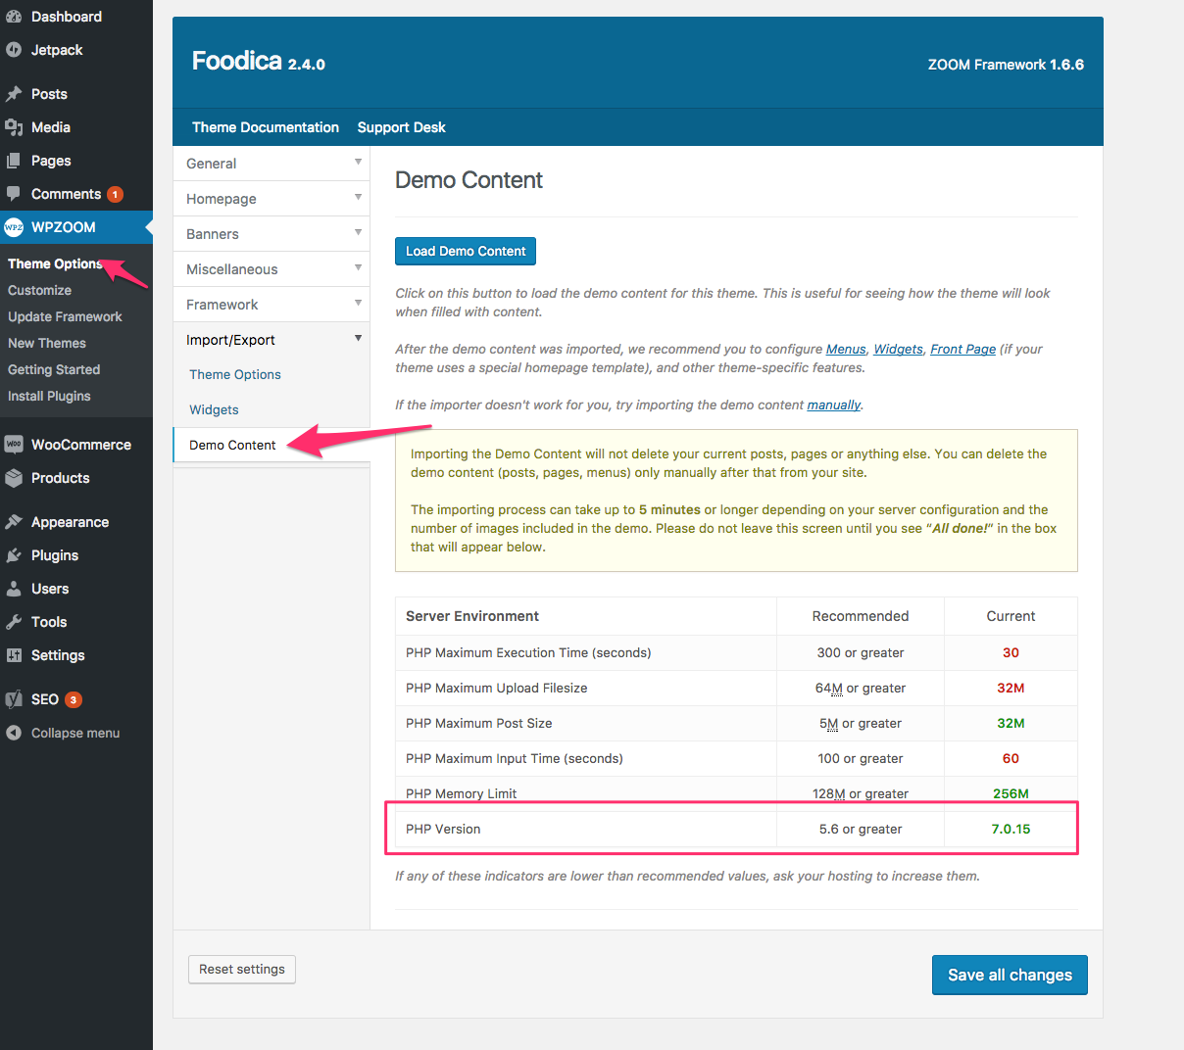Select Widgets under Import/Export
This screenshot has height=1050, width=1184.
(x=214, y=409)
